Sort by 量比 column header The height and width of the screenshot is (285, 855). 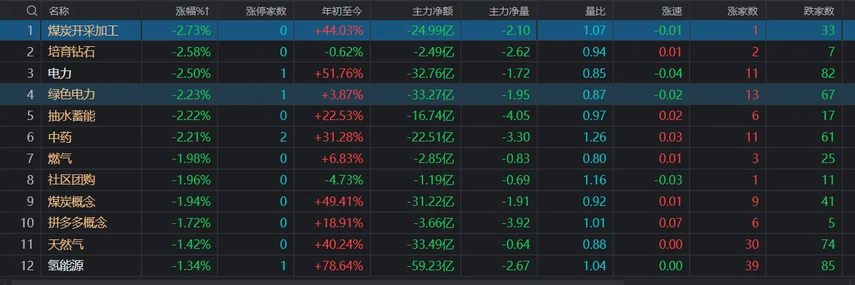(595, 11)
